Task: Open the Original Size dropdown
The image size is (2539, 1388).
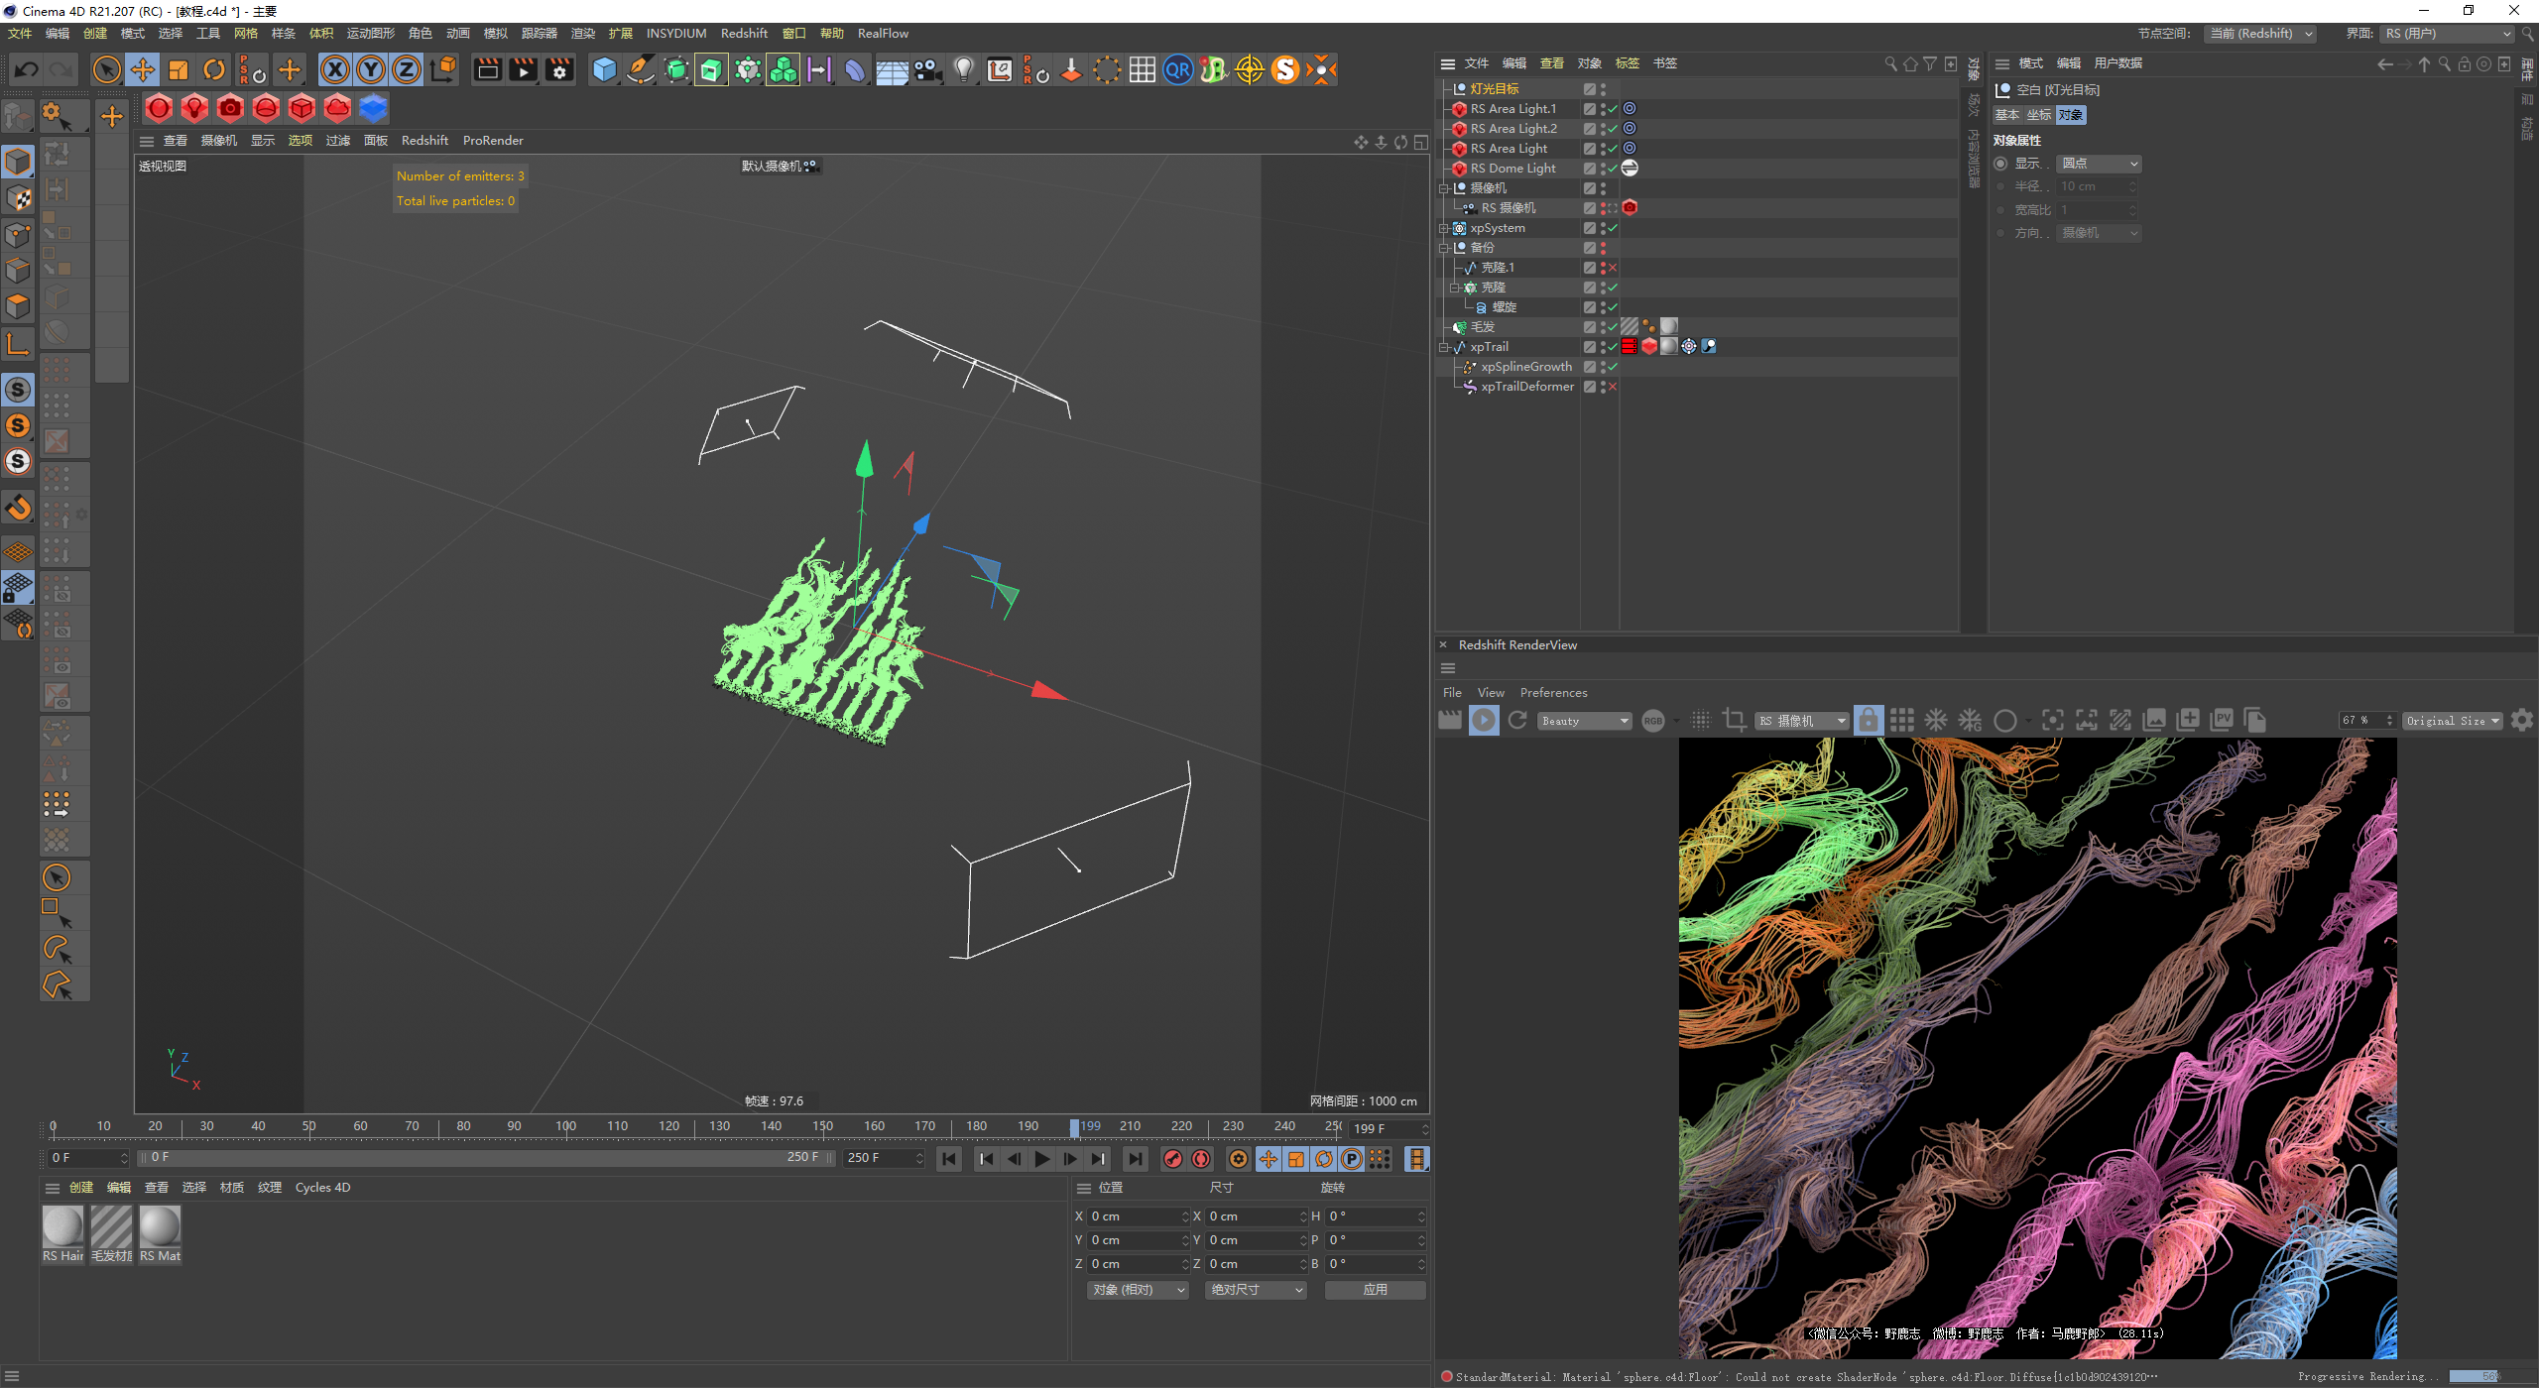Action: (x=2452, y=721)
